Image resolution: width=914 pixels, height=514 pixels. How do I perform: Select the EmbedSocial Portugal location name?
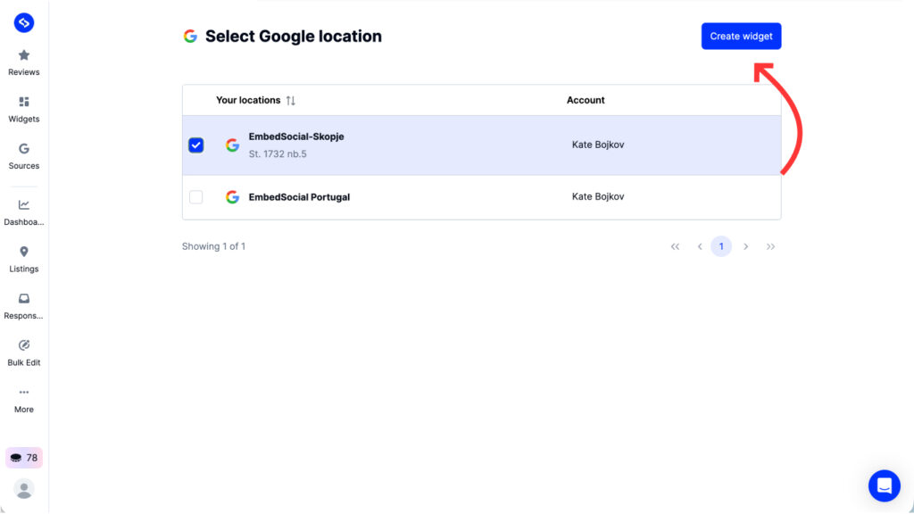coord(299,197)
